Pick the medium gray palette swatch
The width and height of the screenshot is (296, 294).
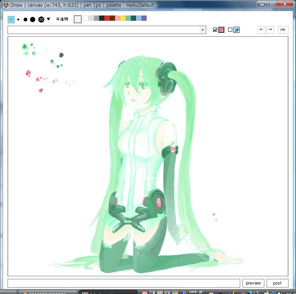pos(97,18)
